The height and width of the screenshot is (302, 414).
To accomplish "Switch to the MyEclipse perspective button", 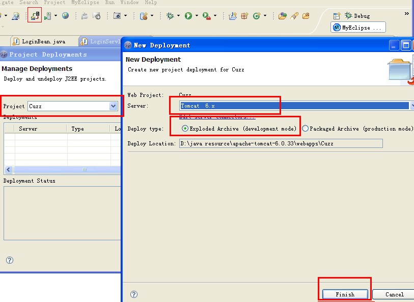I will 358,28.
